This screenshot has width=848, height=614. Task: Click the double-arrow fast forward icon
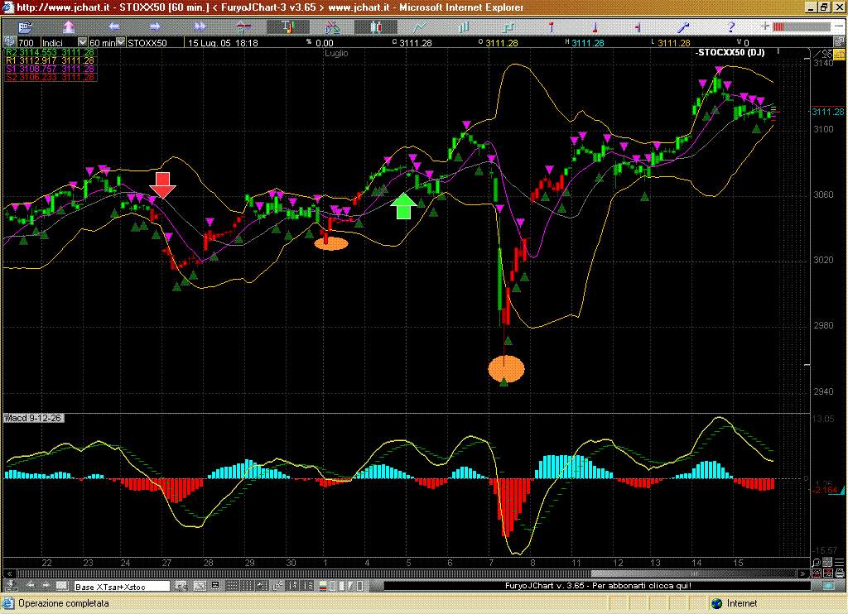tap(200, 27)
